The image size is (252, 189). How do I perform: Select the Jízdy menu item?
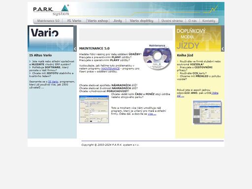coord(118,21)
